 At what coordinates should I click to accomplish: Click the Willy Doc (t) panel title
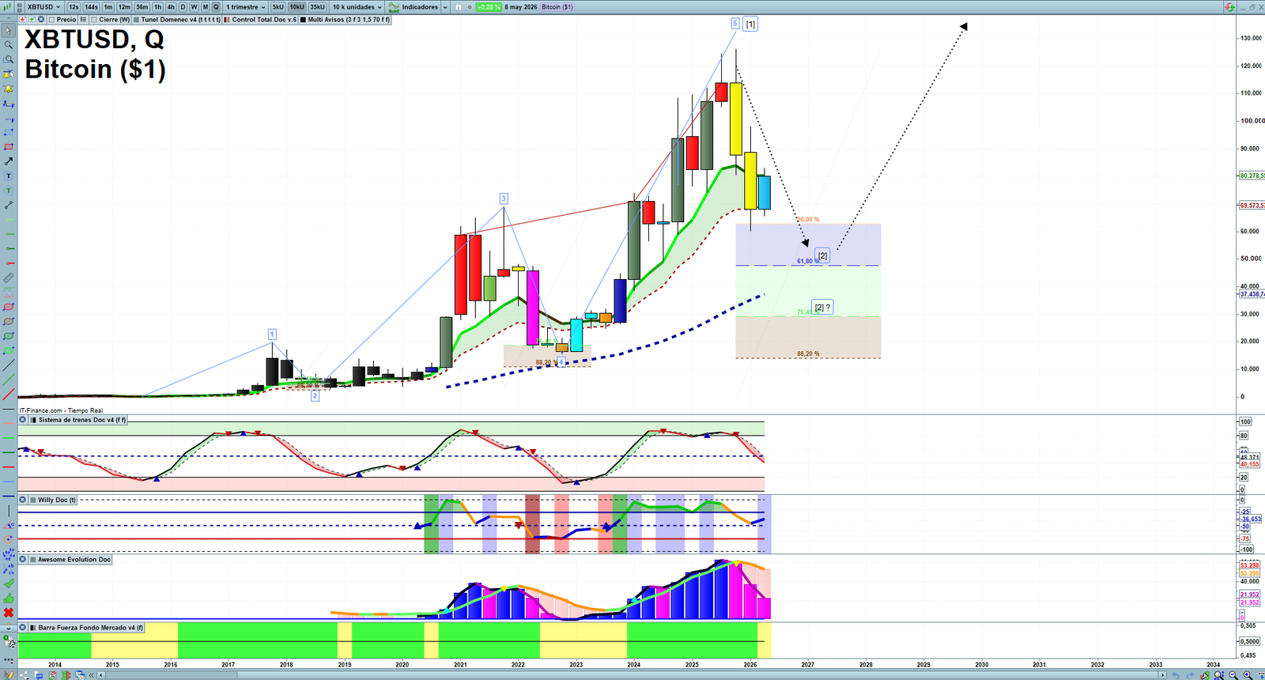tap(57, 500)
